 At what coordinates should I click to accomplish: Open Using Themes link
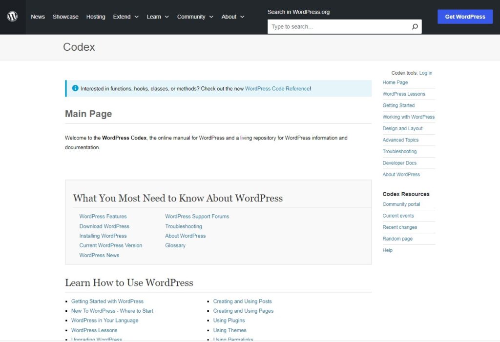point(229,330)
